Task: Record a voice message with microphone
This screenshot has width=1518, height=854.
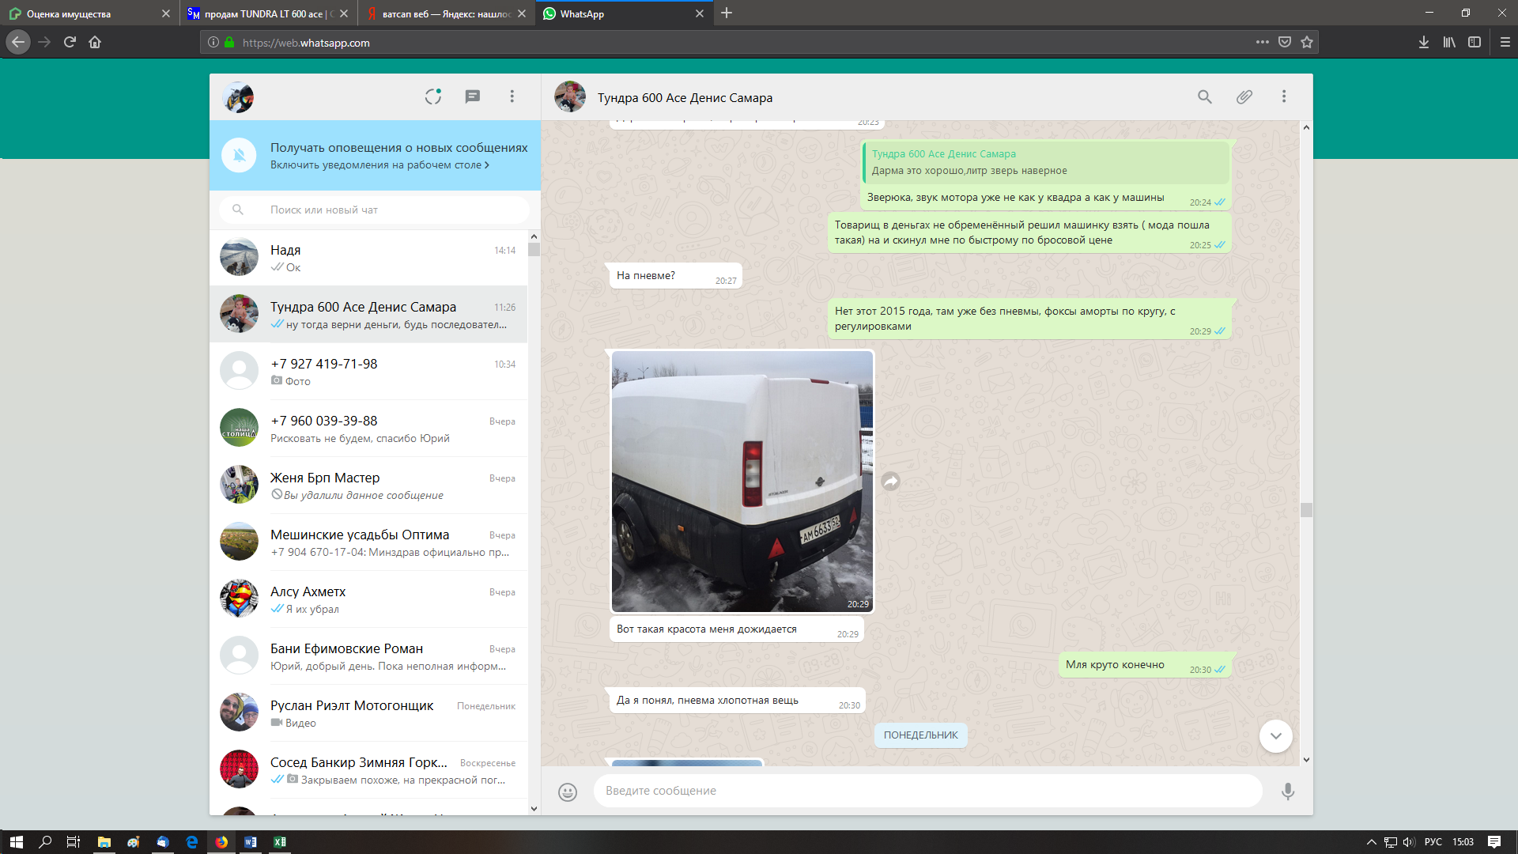Action: click(x=1288, y=791)
